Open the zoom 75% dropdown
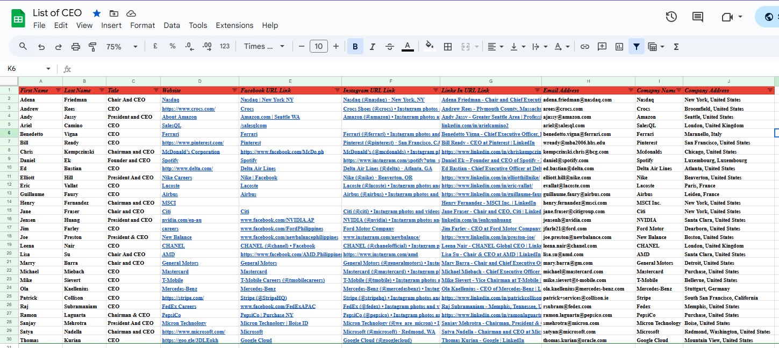 122,47
